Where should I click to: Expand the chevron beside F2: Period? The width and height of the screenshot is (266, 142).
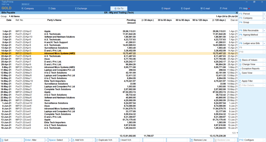(x=264, y=14)
